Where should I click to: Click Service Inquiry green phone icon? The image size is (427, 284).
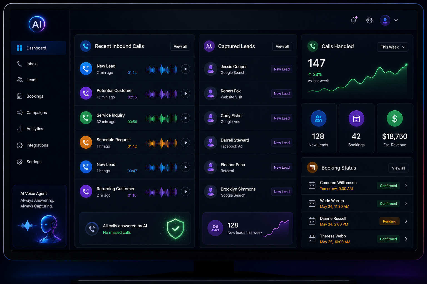click(86, 118)
